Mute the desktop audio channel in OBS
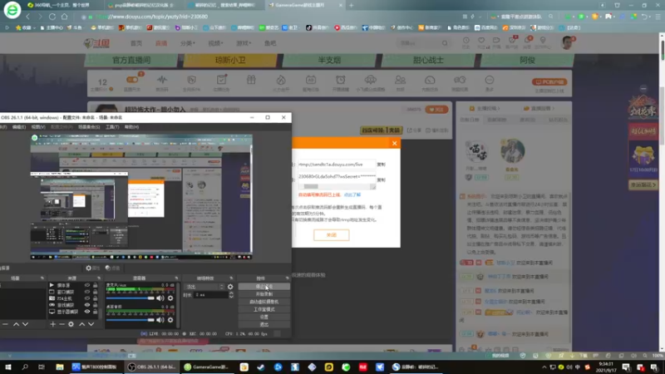The height and width of the screenshot is (374, 665). point(160,320)
